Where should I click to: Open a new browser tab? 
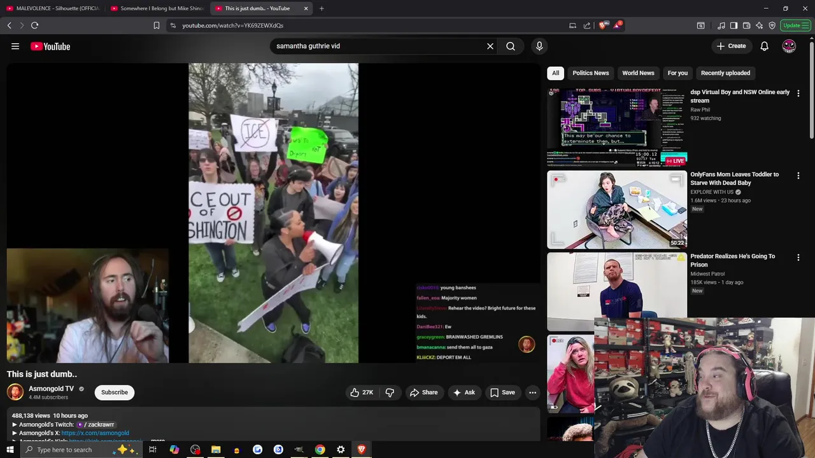[x=322, y=8]
